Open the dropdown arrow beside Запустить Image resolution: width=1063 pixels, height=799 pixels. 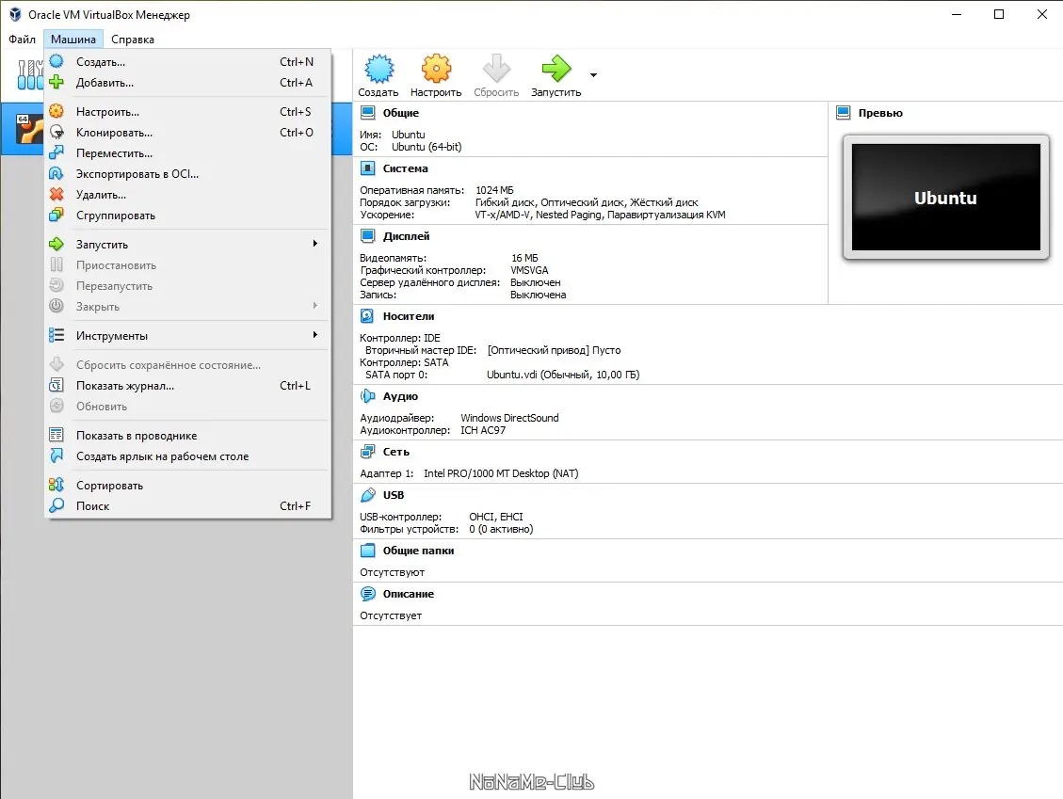pos(593,75)
